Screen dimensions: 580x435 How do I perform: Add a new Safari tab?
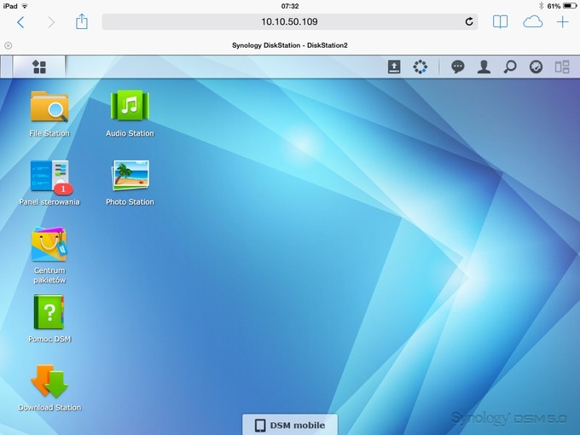pyautogui.click(x=562, y=22)
